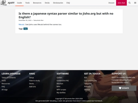Open Table of Contents footer link

click(x=9, y=78)
